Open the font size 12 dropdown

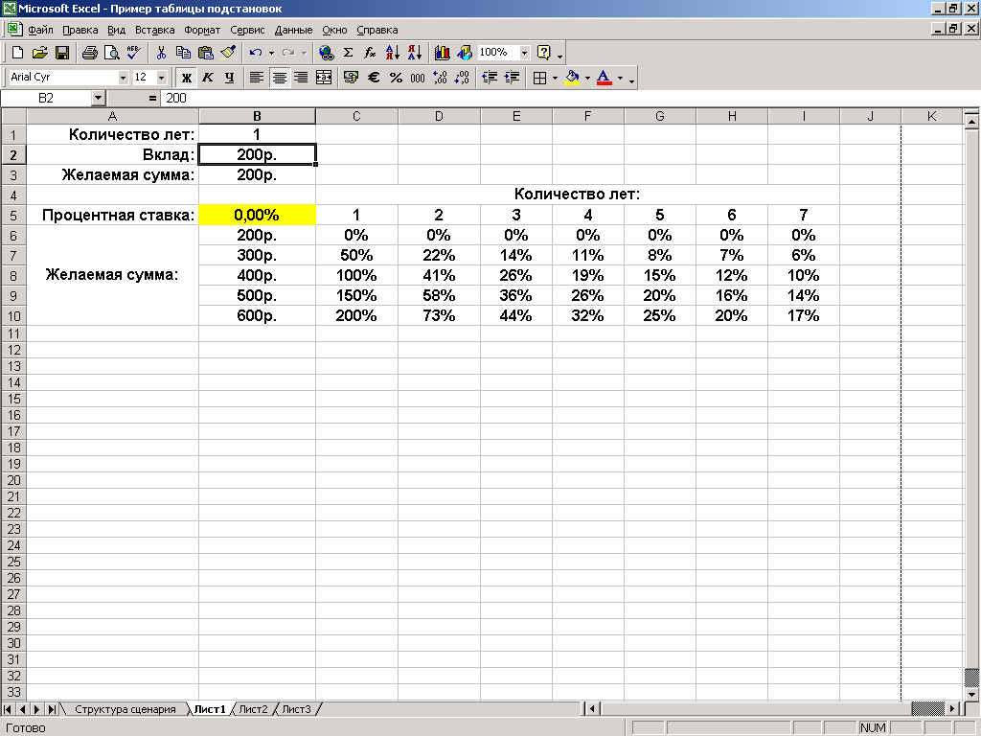pos(161,78)
